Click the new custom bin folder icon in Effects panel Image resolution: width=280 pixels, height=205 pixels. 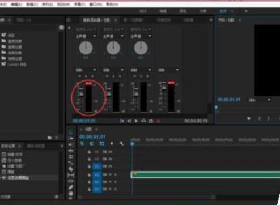50,138
